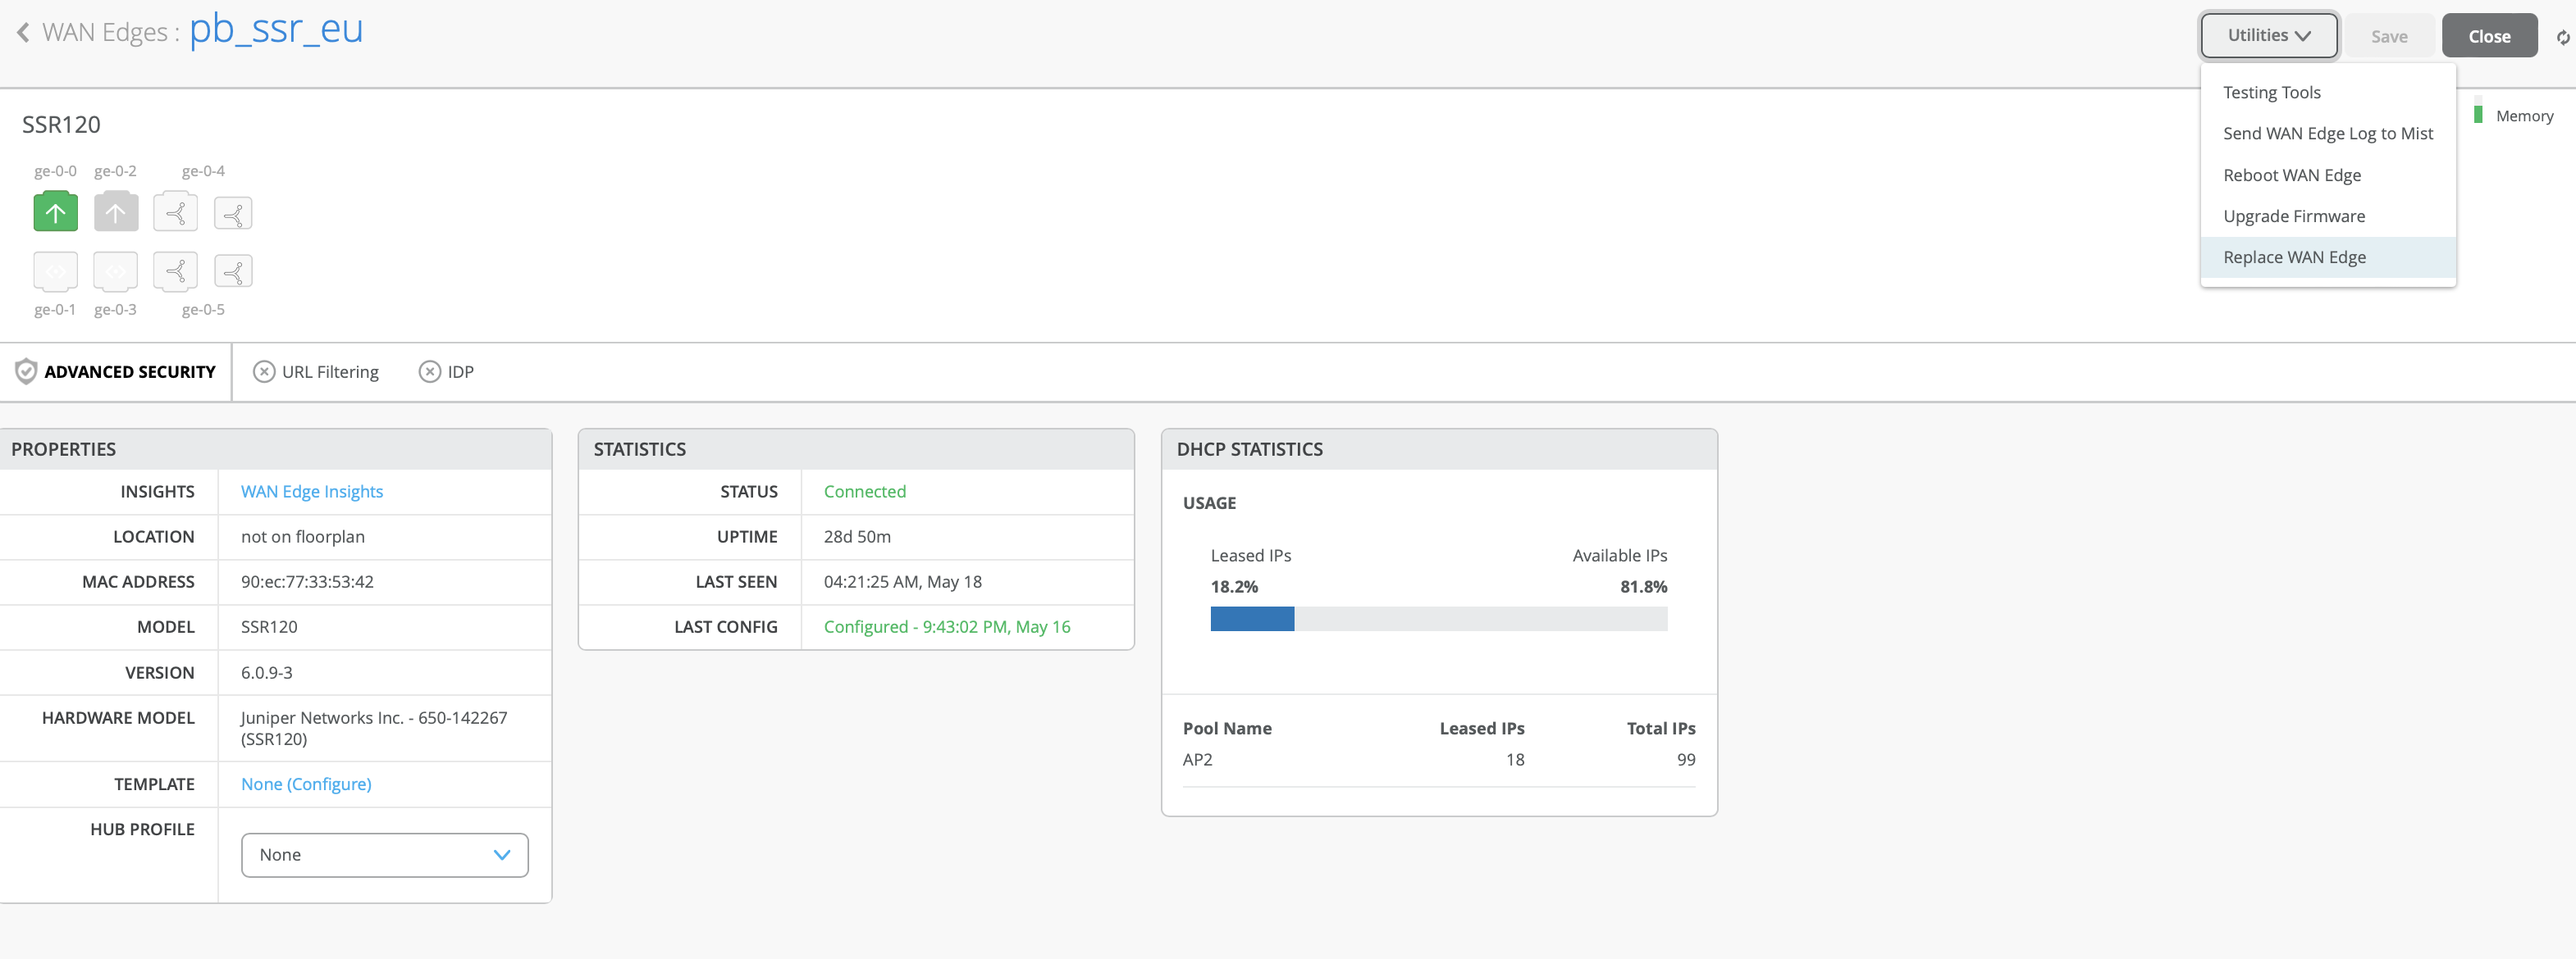Image resolution: width=2576 pixels, height=959 pixels.
Task: Select Upgrade Firmware menu item
Action: pos(2293,216)
